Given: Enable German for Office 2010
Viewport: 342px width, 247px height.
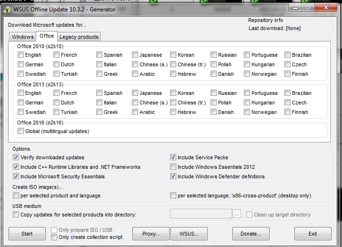Looking at the screenshot, I should [21, 64].
